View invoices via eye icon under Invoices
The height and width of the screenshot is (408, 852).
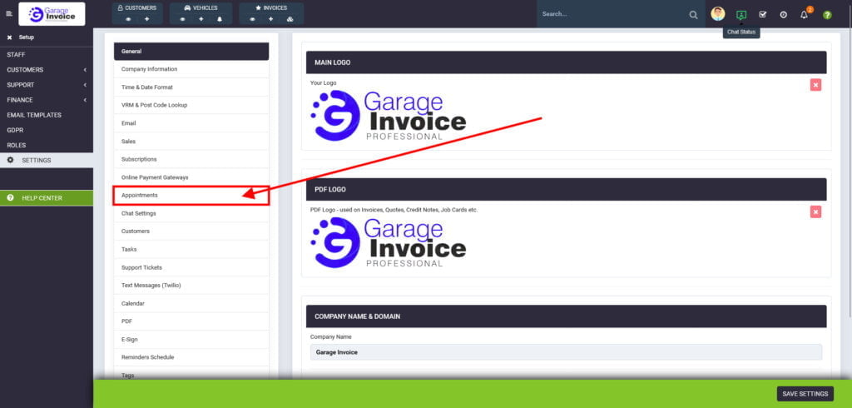(252, 19)
